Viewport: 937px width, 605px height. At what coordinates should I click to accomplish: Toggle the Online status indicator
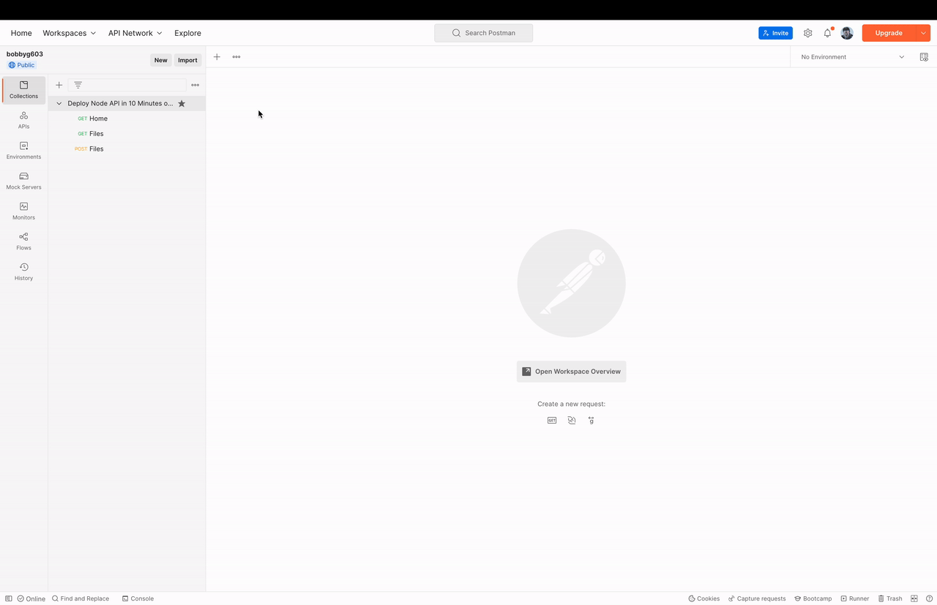pyautogui.click(x=31, y=598)
